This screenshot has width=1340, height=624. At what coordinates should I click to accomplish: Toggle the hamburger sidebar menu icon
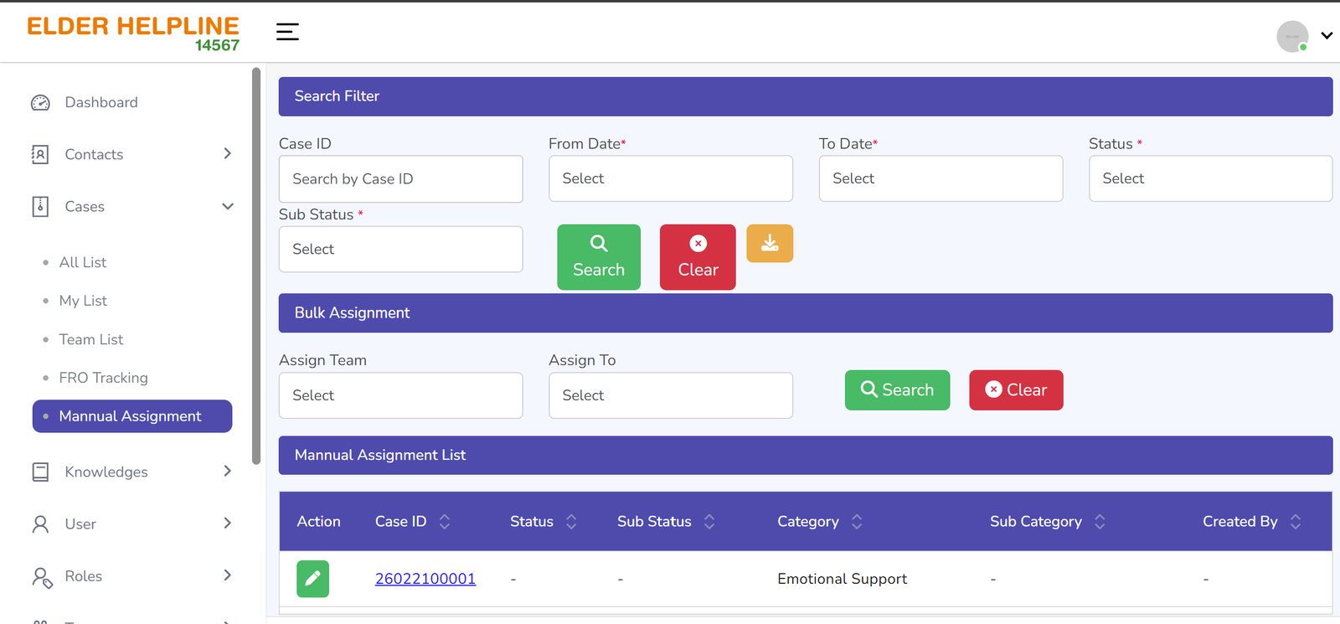tap(287, 32)
